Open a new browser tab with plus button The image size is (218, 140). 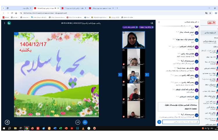(117, 8)
